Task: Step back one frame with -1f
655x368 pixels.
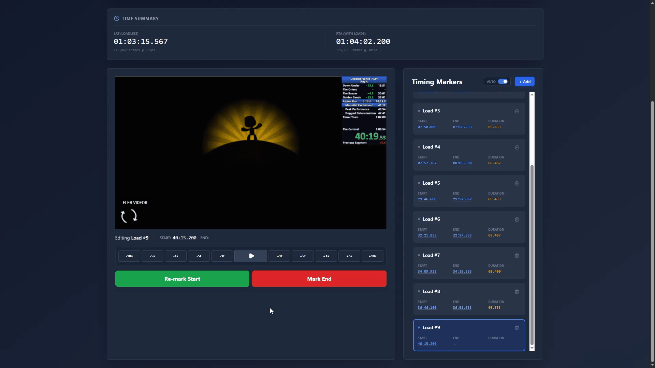Action: 222,256
